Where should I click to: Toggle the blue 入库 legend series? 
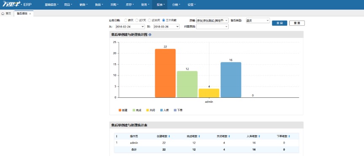coord(164,110)
